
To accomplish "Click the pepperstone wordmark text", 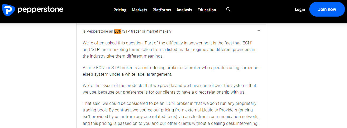I will [40, 10].
